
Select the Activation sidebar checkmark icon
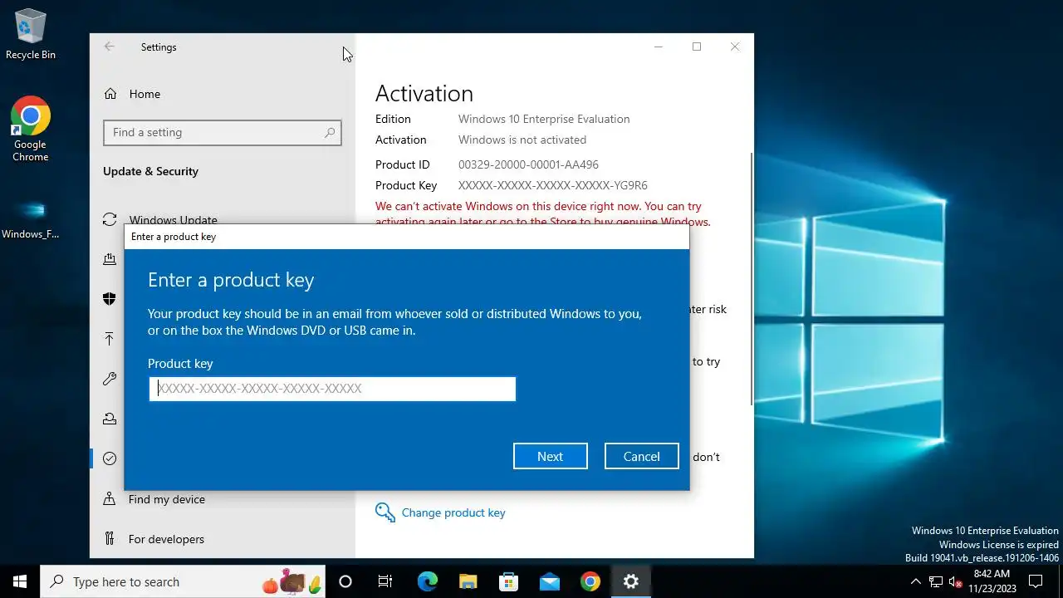110,458
